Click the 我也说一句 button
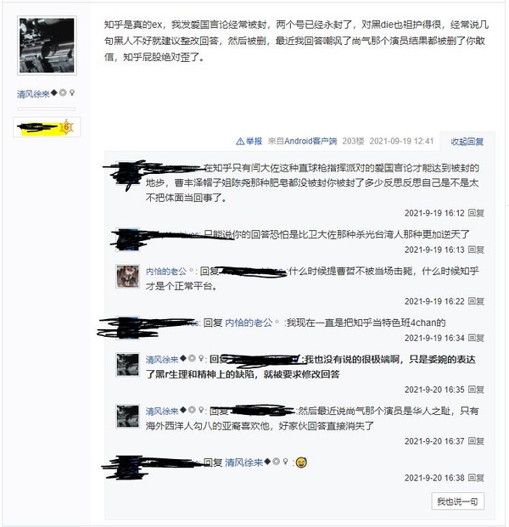The image size is (509, 527). tap(457, 502)
